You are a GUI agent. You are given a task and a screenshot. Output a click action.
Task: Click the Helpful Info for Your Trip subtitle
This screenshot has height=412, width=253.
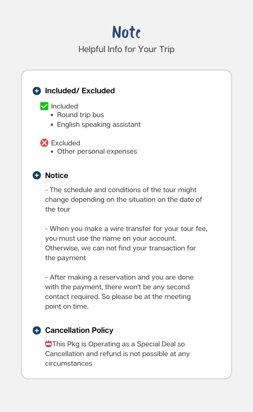tap(126, 49)
